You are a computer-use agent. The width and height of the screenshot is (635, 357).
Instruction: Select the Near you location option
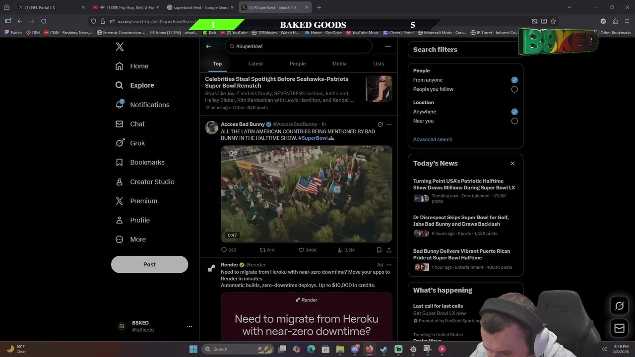[514, 121]
